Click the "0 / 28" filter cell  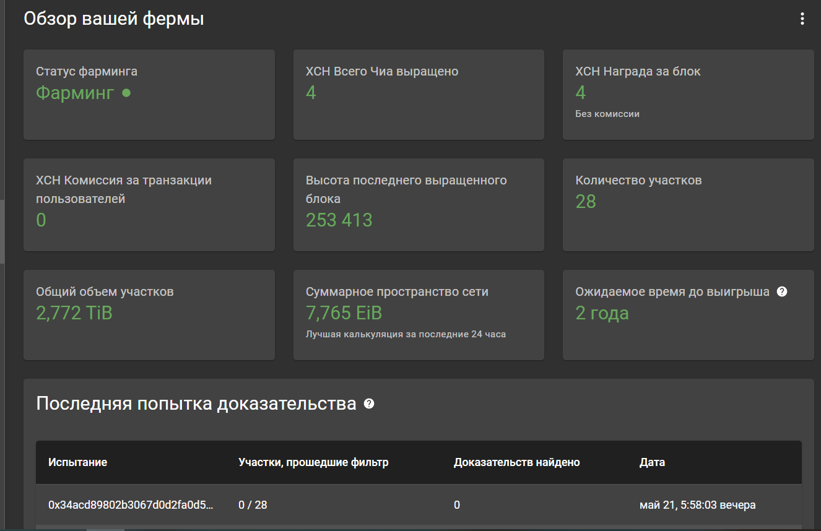coord(253,505)
